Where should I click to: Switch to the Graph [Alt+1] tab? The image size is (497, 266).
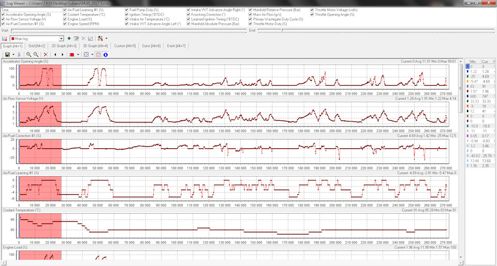point(12,46)
